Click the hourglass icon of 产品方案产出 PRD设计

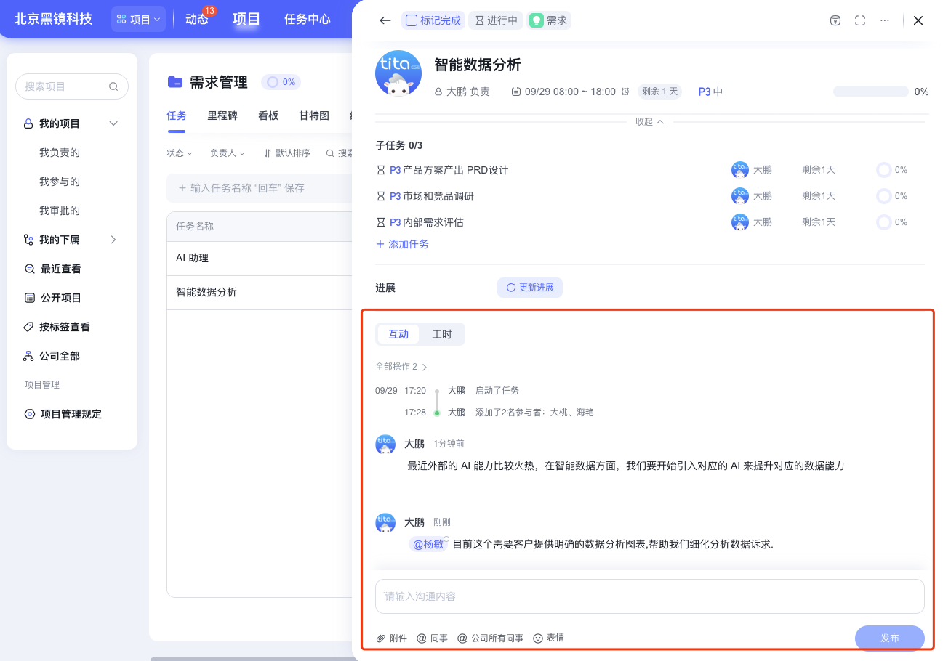tap(381, 170)
